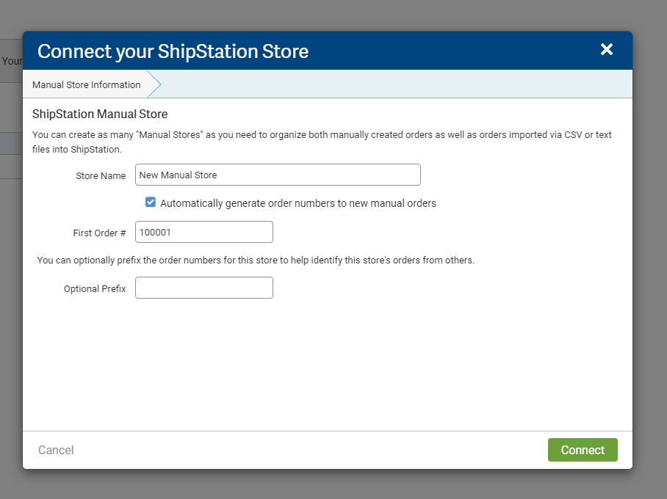Image resolution: width=667 pixels, height=499 pixels.
Task: Select the Optional Prefix input field
Action: pos(204,288)
